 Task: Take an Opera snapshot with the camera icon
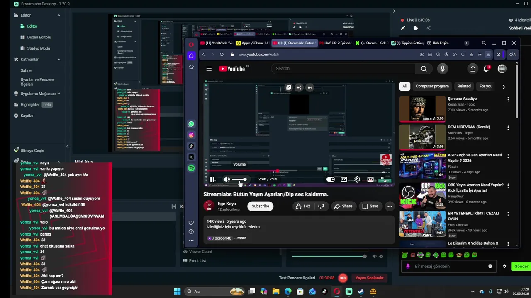click(430, 54)
